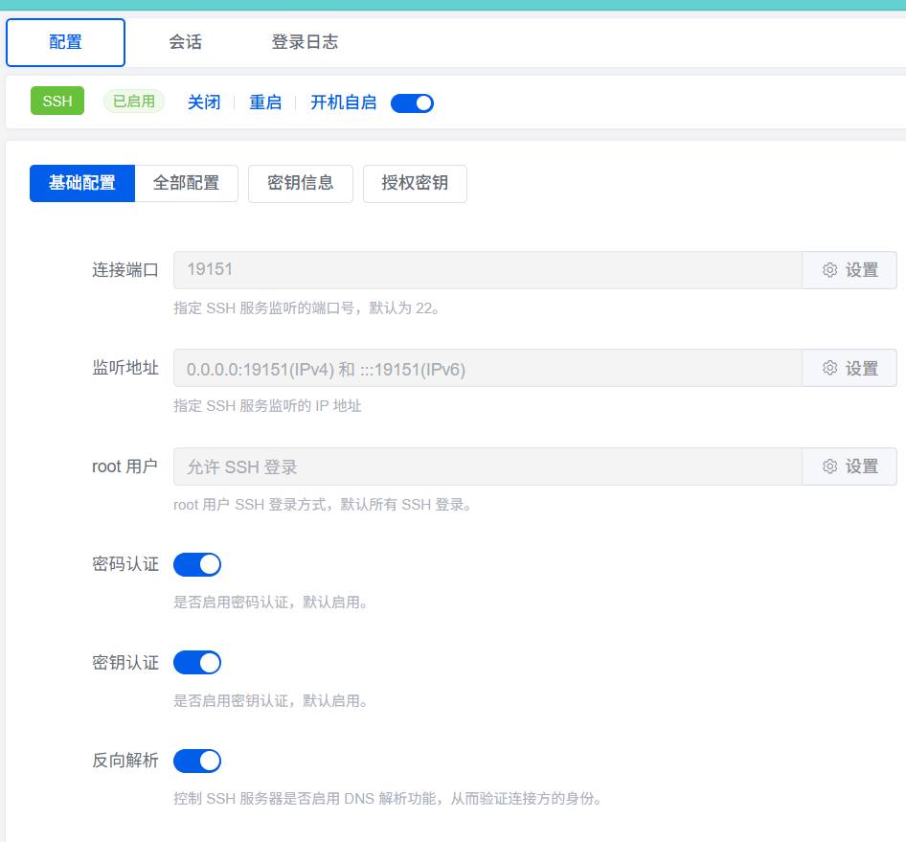Image resolution: width=906 pixels, height=842 pixels.
Task: Open the 全部配置 section
Action: pyautogui.click(x=186, y=183)
